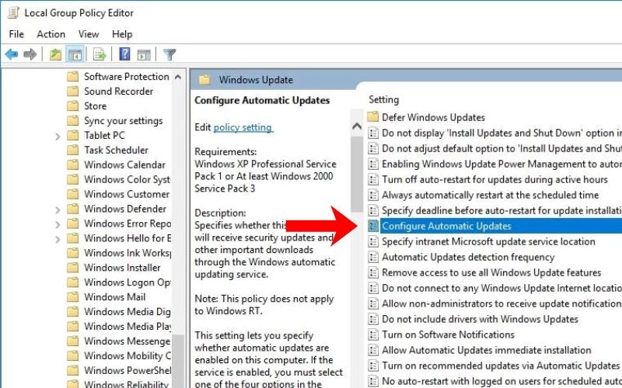The height and width of the screenshot is (388, 622).
Task: Select Windows Media Player tree item
Action: [x=128, y=326]
